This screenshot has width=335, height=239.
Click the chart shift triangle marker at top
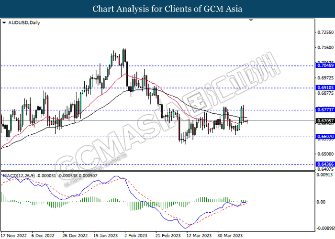pyautogui.click(x=251, y=20)
